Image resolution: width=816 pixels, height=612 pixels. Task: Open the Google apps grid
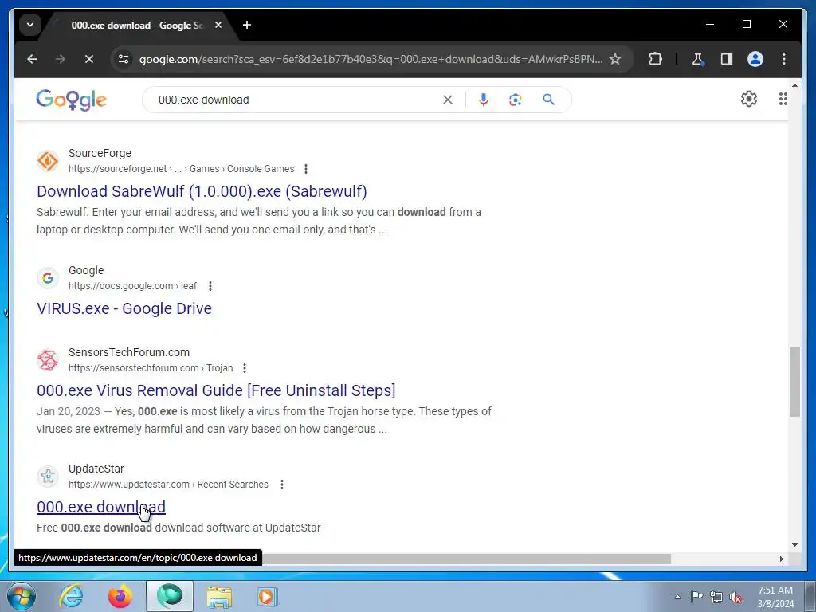click(x=783, y=99)
